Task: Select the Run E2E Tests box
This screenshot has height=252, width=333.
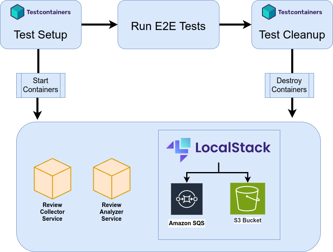Action: pyautogui.click(x=168, y=24)
